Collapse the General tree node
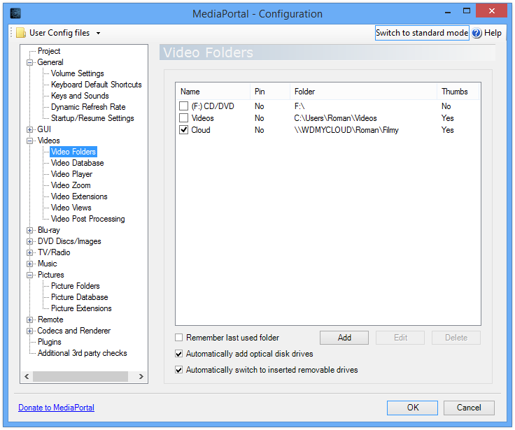515x430 pixels. coord(29,62)
